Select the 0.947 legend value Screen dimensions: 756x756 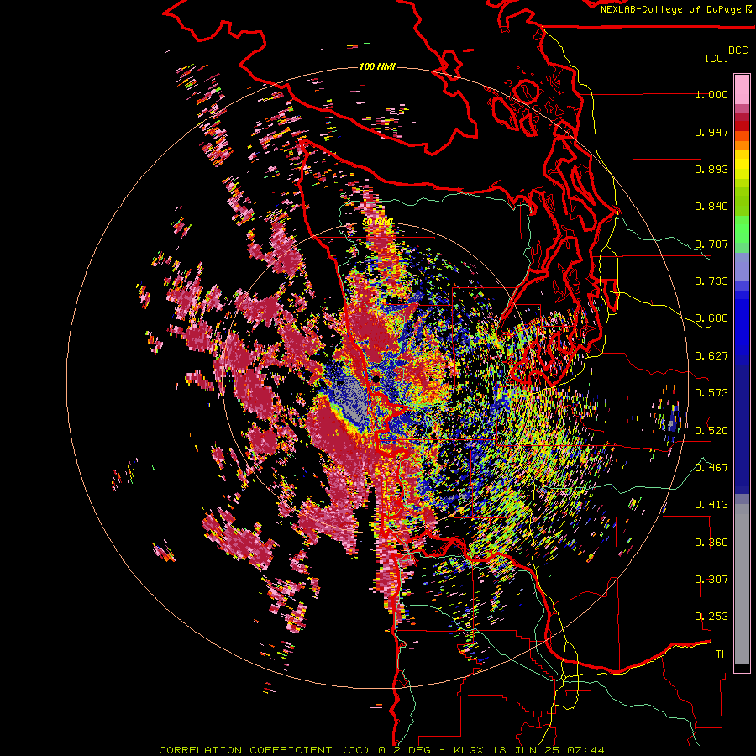[711, 132]
